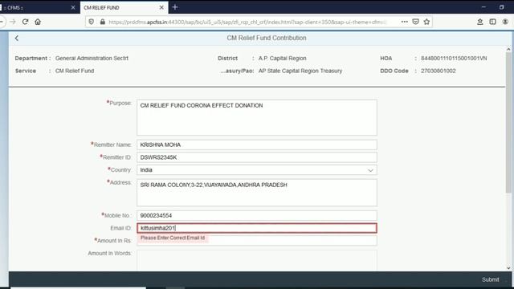The width and height of the screenshot is (514, 289).
Task: Toggle the browser sidebar
Action: click(492, 22)
